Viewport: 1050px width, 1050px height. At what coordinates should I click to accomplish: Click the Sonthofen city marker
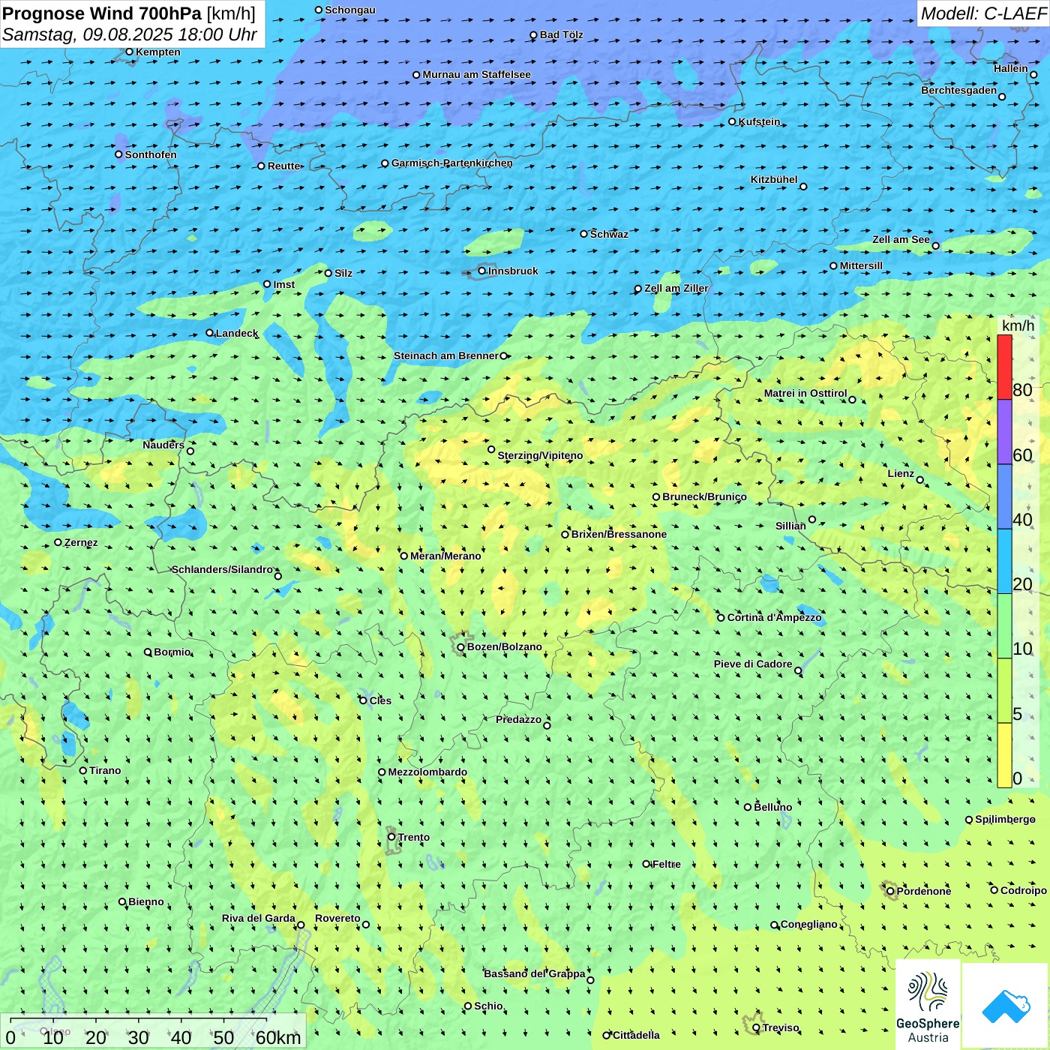(118, 154)
